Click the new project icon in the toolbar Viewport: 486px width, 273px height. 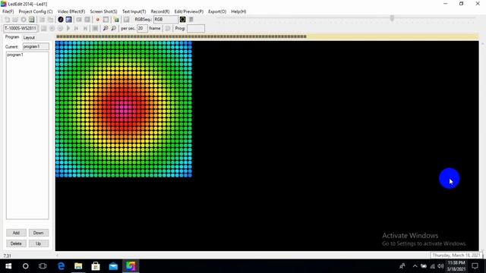click(x=7, y=20)
